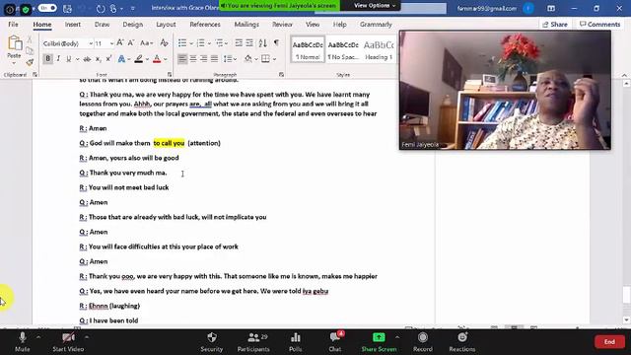Click the Word vertical scrollbar thumb
The width and height of the screenshot is (631, 355).
[x=626, y=294]
